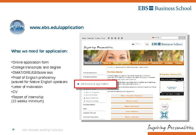This screenshot has width=196, height=135.
Task: Select Master in Real Estate in the sidebar
Action: [x=92, y=98]
